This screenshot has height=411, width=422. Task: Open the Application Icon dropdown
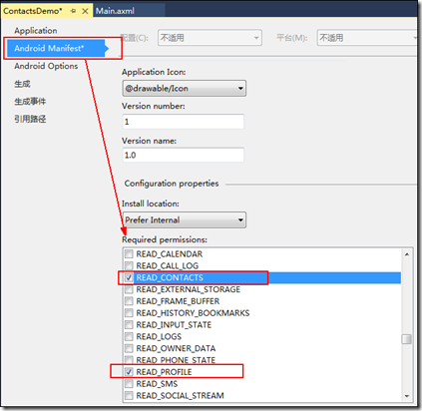point(185,89)
